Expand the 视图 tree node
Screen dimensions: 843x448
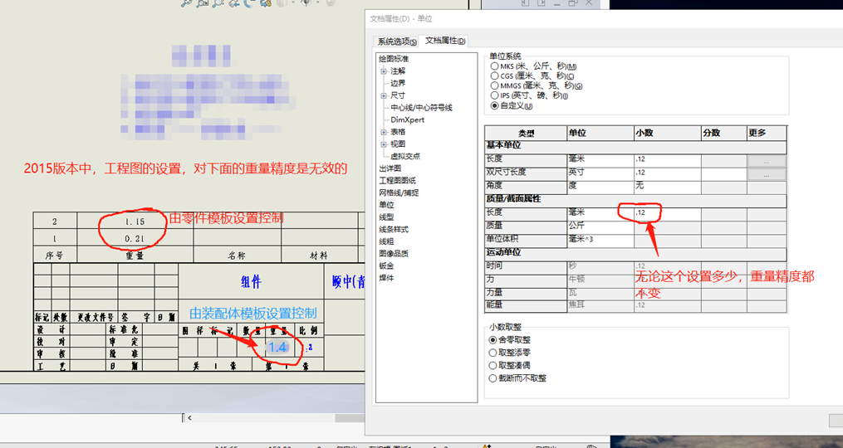click(x=384, y=144)
